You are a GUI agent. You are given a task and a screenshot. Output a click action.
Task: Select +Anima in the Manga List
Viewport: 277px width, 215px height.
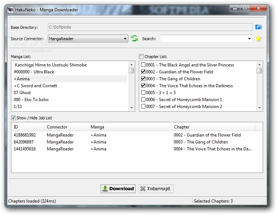(x=70, y=79)
